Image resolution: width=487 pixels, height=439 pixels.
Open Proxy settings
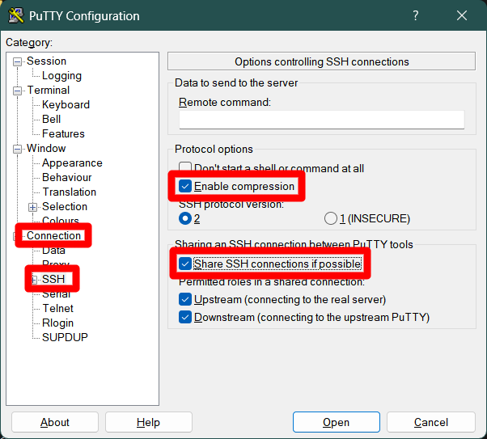click(56, 264)
